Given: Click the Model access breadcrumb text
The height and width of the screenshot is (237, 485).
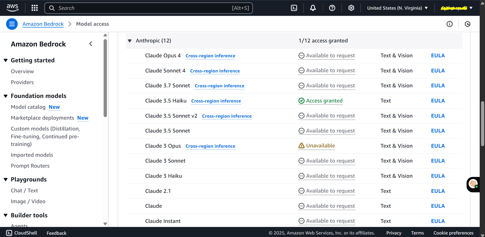Looking at the screenshot, I should tap(93, 24).
